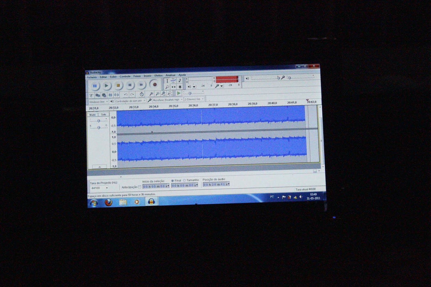Open the input meter microphone dropdown
The image size is (431, 287).
click(222, 86)
